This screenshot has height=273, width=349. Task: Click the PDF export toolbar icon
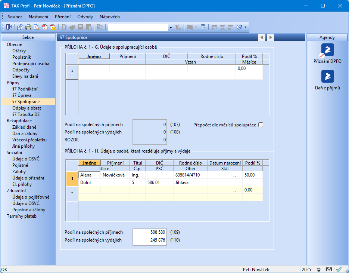[x=45, y=27]
